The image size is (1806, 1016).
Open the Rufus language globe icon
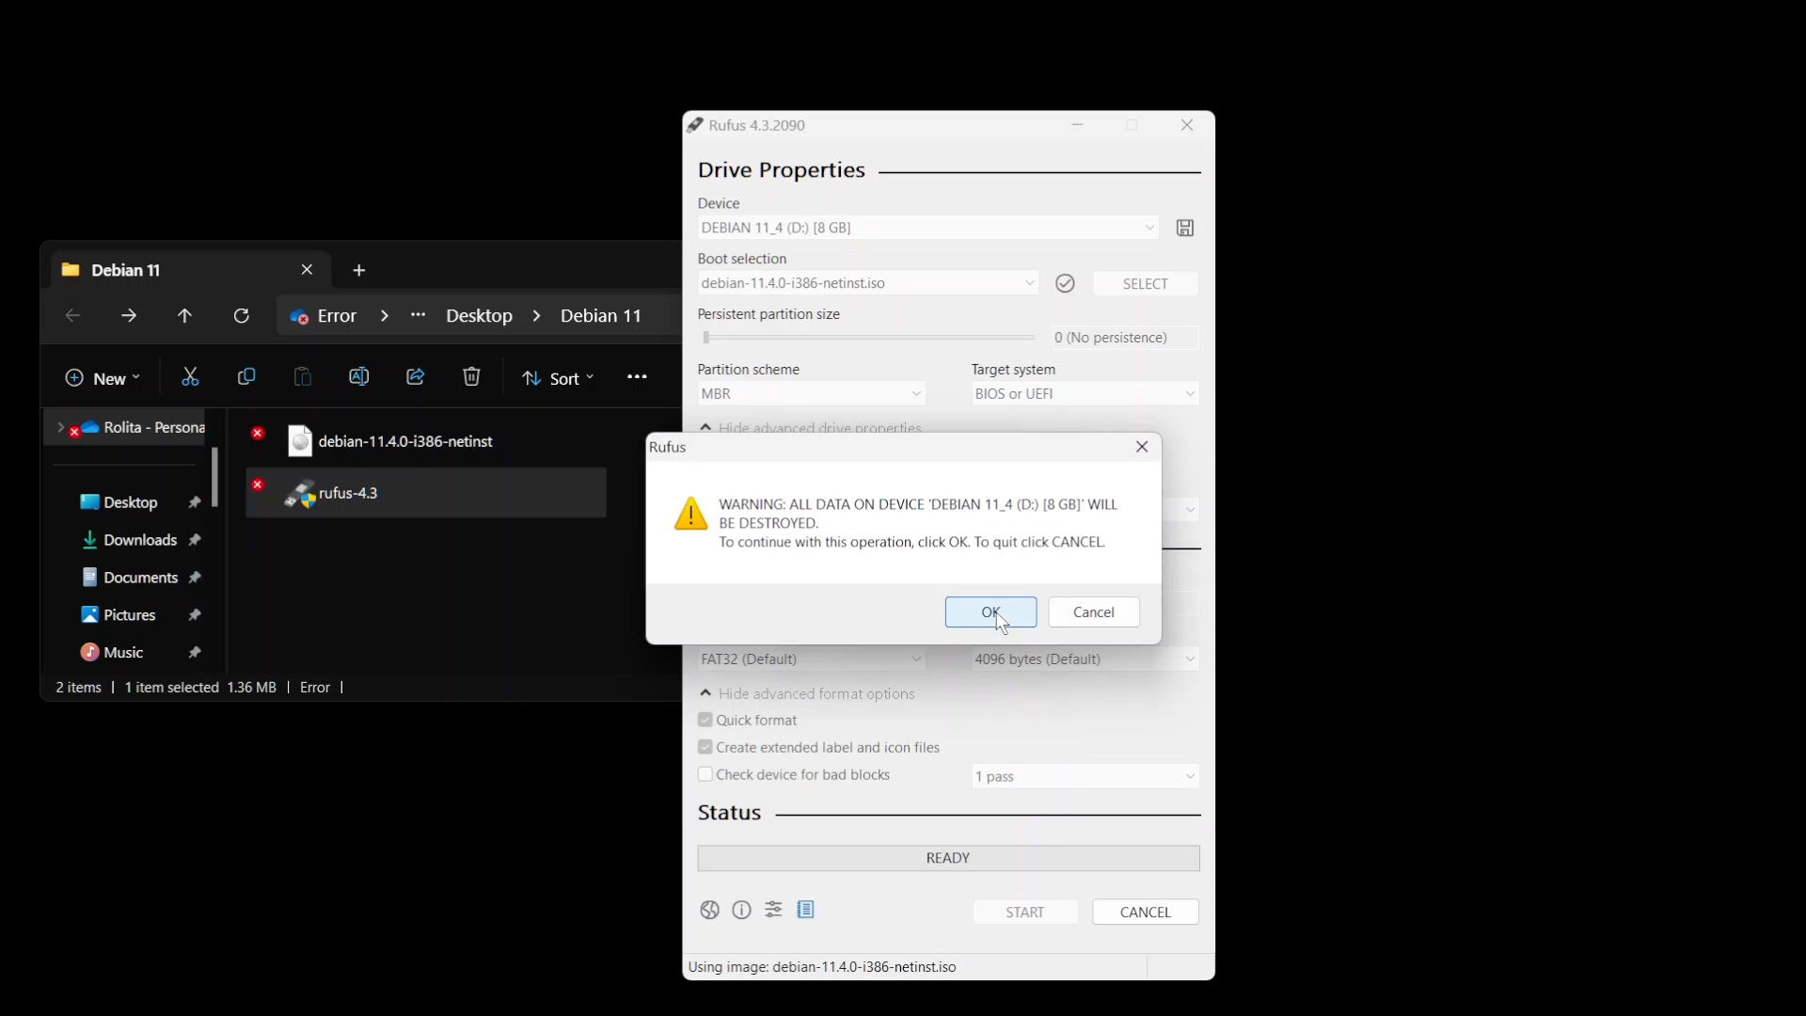710,910
